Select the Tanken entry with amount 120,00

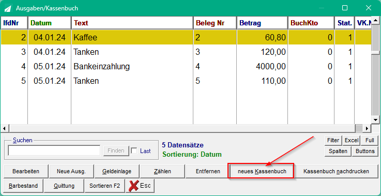(x=186, y=52)
